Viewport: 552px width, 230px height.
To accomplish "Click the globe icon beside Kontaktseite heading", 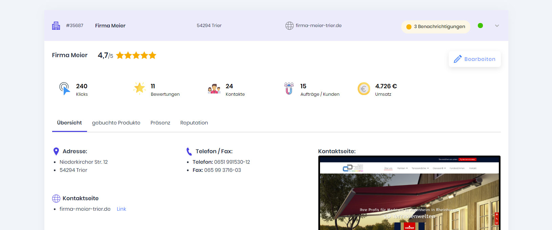I will tap(56, 199).
